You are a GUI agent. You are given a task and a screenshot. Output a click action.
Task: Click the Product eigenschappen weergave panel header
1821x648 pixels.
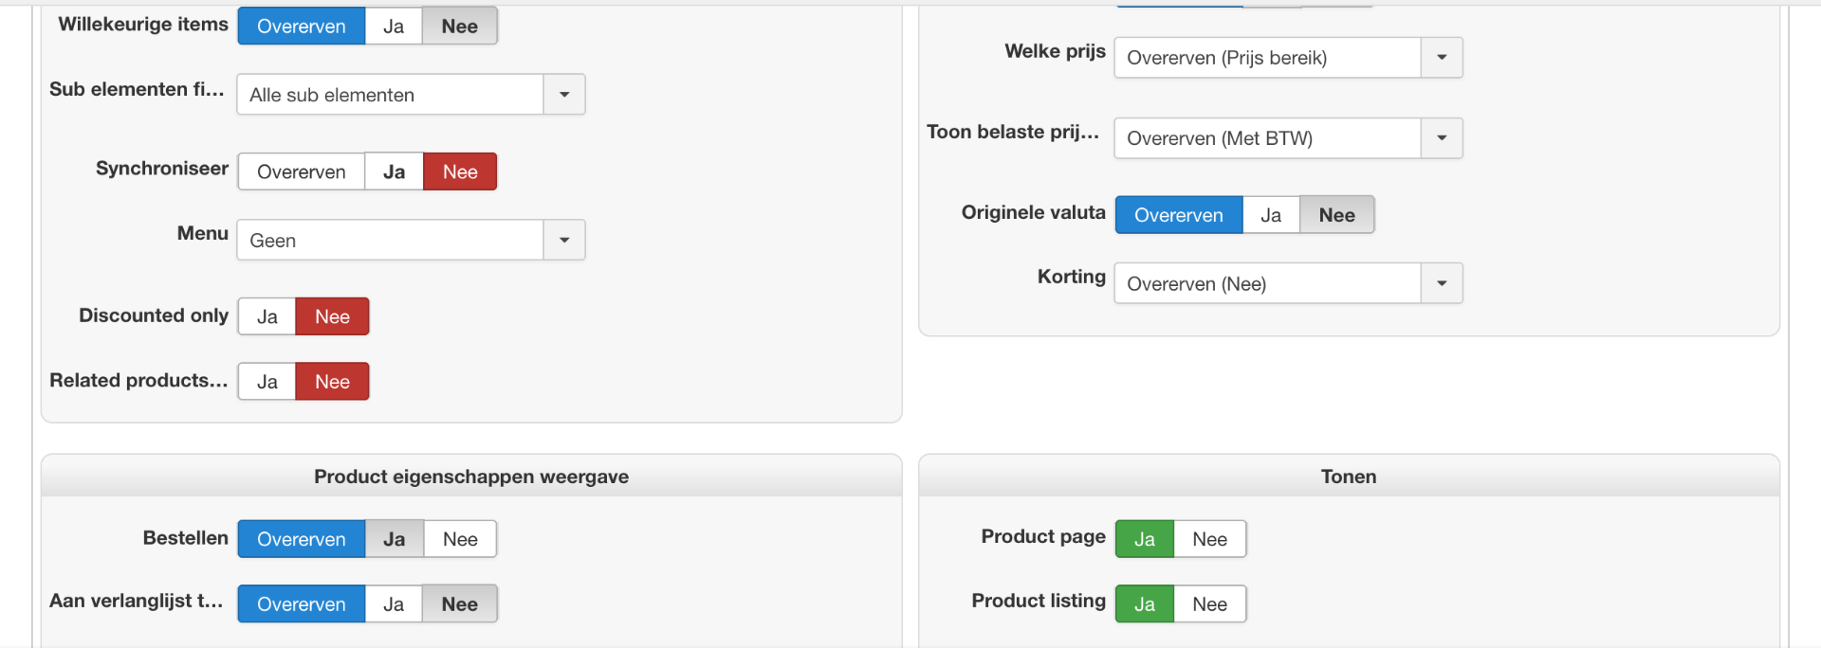(471, 477)
